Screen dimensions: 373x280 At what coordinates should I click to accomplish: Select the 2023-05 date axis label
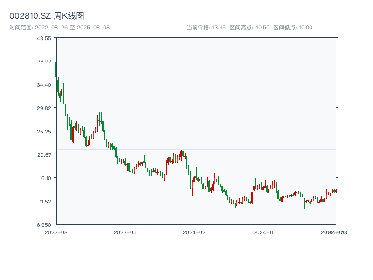pyautogui.click(x=125, y=232)
